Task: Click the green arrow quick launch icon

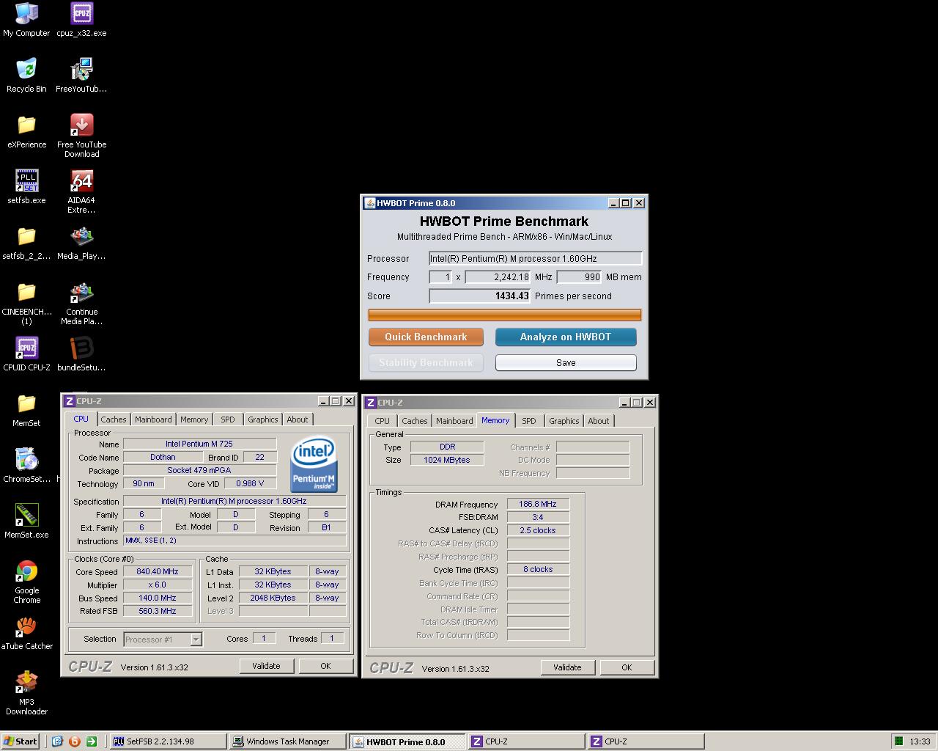Action: (x=92, y=741)
